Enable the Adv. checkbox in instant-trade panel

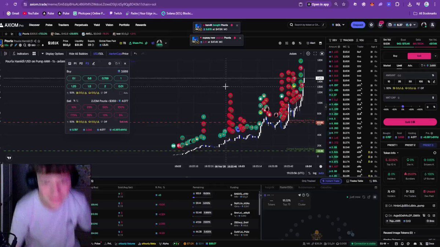point(121,93)
